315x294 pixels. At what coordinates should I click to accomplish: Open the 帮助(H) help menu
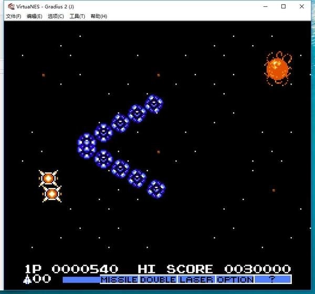[99, 16]
